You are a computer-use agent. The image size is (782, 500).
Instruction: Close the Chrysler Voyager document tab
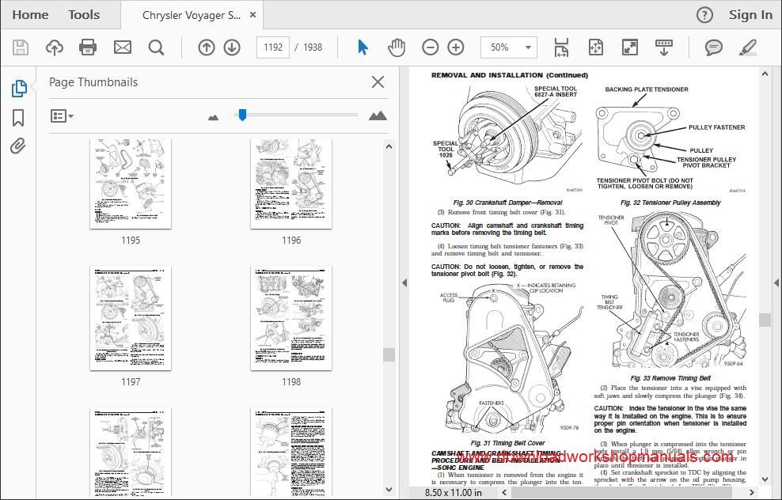click(x=252, y=15)
